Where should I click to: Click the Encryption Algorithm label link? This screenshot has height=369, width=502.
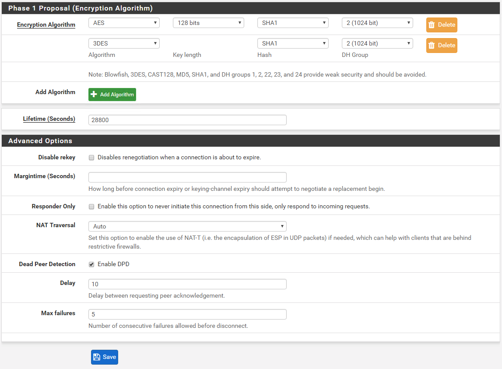click(x=46, y=25)
